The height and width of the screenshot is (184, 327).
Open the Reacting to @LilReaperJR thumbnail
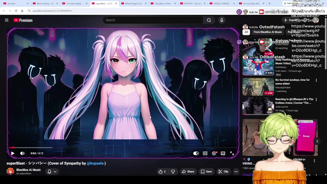258,106
